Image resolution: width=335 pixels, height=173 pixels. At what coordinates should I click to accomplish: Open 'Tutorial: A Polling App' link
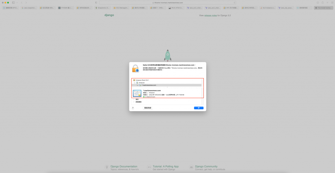click(x=166, y=166)
